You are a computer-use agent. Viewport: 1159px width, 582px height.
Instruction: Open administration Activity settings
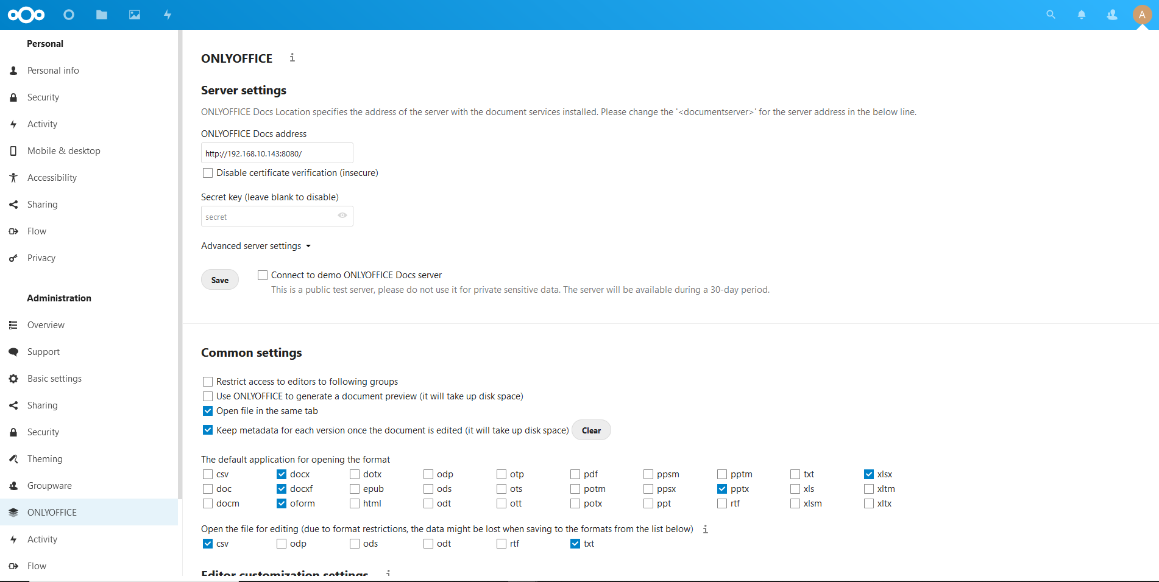tap(89, 539)
